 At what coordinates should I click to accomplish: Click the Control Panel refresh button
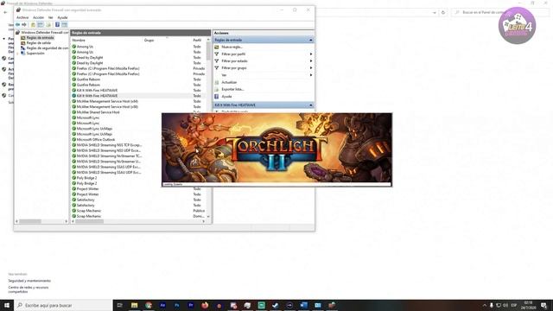(443, 12)
